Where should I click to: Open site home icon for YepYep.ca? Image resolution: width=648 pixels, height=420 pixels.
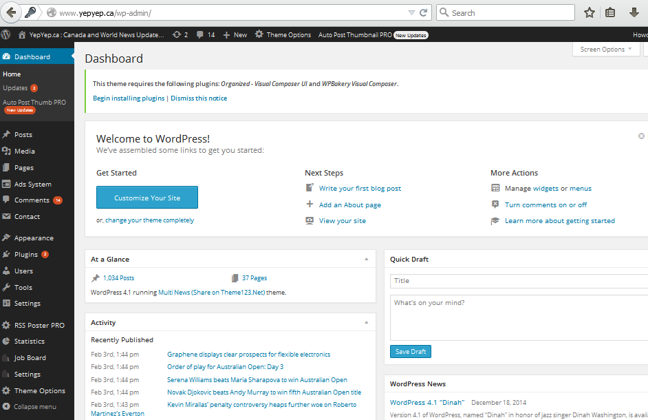[x=22, y=34]
